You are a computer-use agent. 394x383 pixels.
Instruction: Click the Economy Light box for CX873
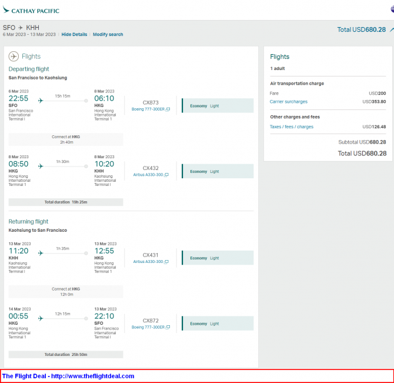click(218, 105)
